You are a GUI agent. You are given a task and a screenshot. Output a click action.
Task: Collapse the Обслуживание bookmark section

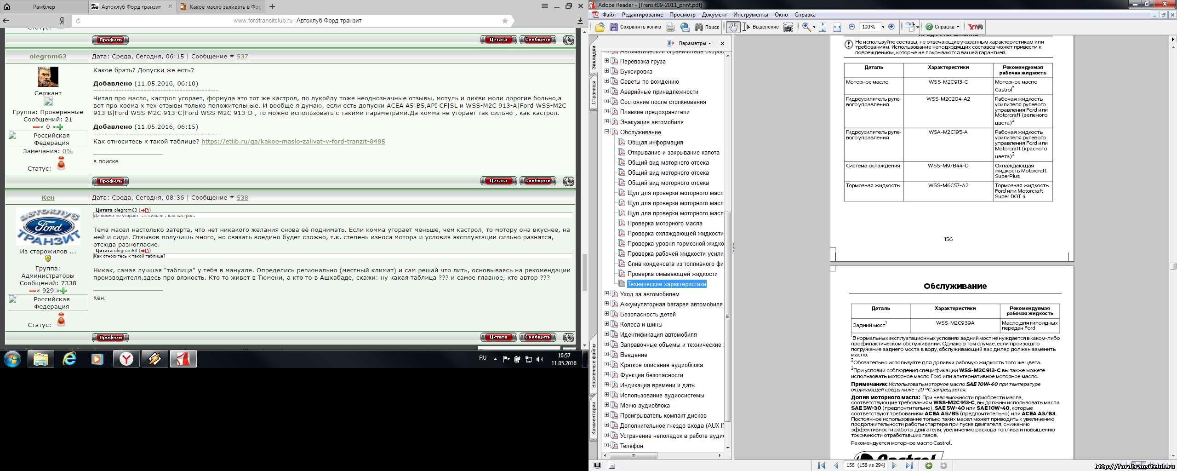[606, 132]
